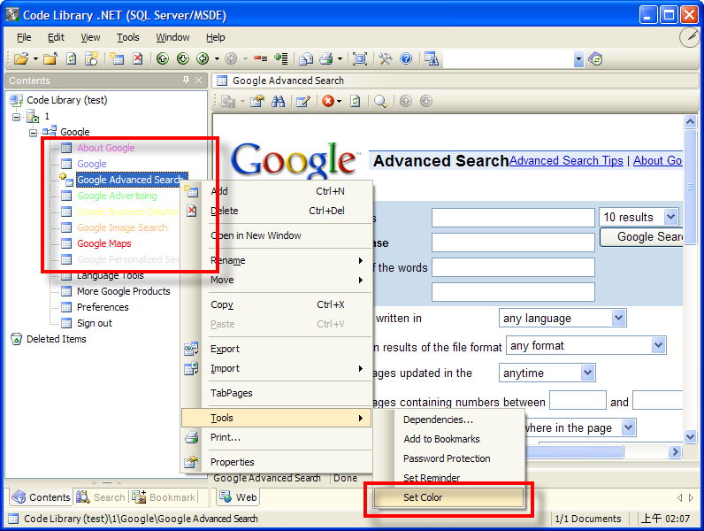
Task: Click the binoculars find icon
Action: coord(278,102)
